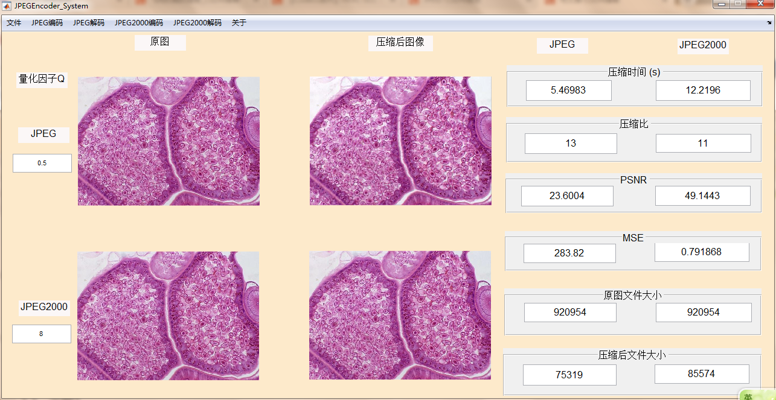Click the 压缩后图像 column label
This screenshot has height=400, width=776.
click(x=400, y=43)
